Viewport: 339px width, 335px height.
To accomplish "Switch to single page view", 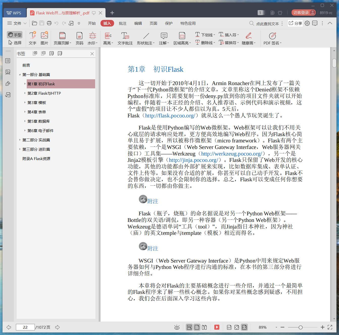I will (x=197, y=327).
